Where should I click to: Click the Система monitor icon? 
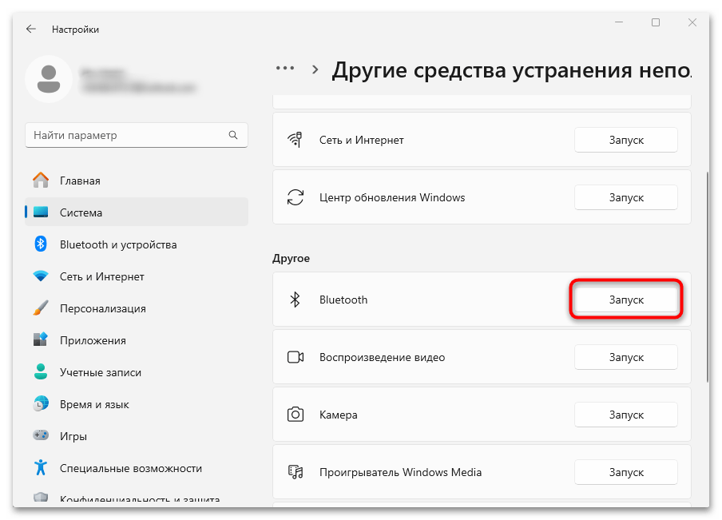[x=41, y=212]
